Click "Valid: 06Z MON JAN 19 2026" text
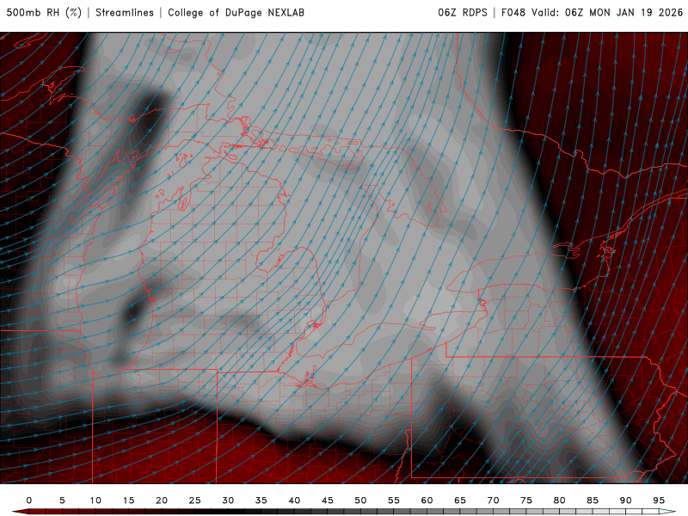Viewport: 688px width, 516px height. 607,12
